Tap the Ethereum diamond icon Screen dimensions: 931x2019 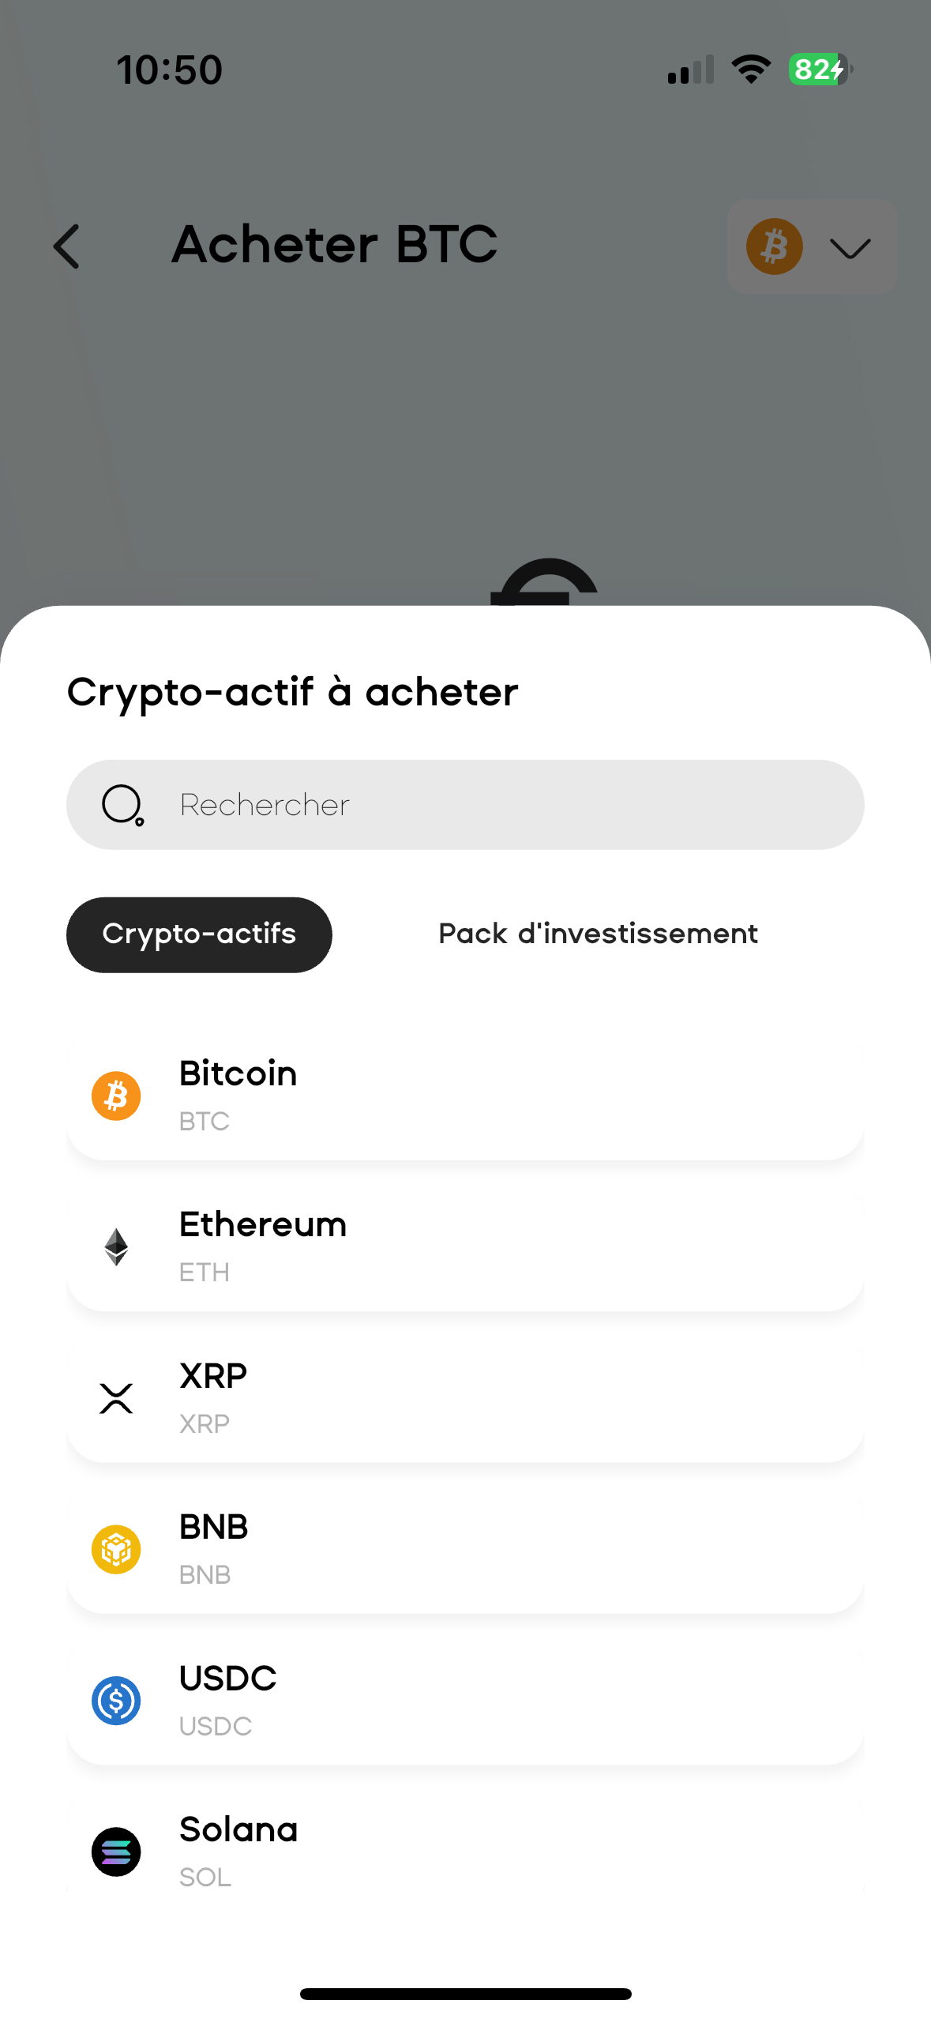[116, 1247]
